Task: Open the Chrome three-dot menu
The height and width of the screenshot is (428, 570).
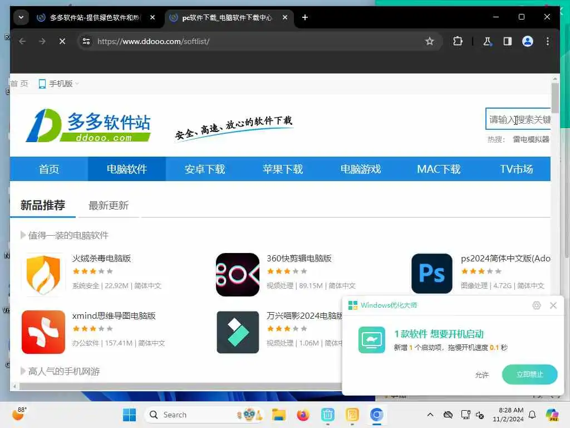Action: click(x=548, y=41)
